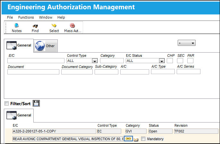Click the SEC input box
This screenshot has width=220, height=144.
[180, 61]
